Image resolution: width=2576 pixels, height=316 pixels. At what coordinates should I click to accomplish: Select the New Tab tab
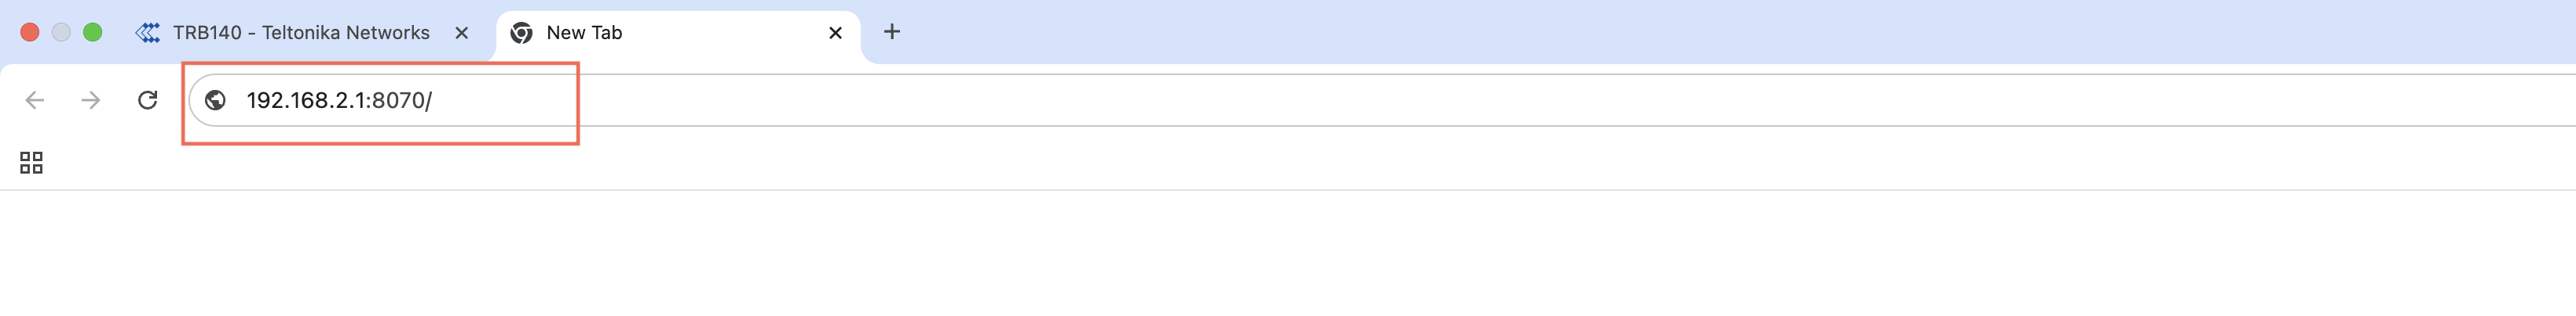pyautogui.click(x=640, y=33)
